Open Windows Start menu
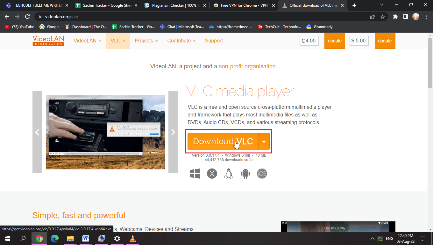 click(7, 239)
